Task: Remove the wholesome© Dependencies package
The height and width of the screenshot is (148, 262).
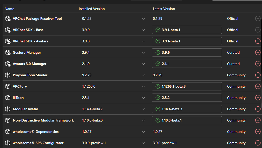Action: (x=258, y=132)
